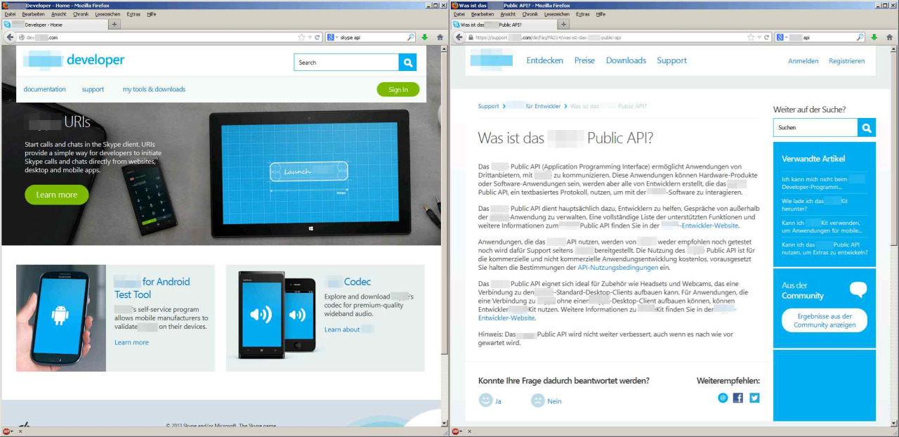
Task: Bookmark the support page via star icon
Action: (751, 37)
